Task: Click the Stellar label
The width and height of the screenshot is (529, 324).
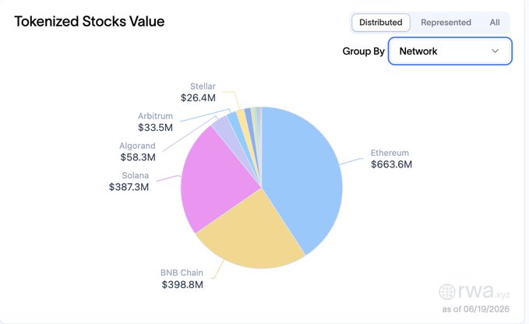Action: pyautogui.click(x=203, y=86)
